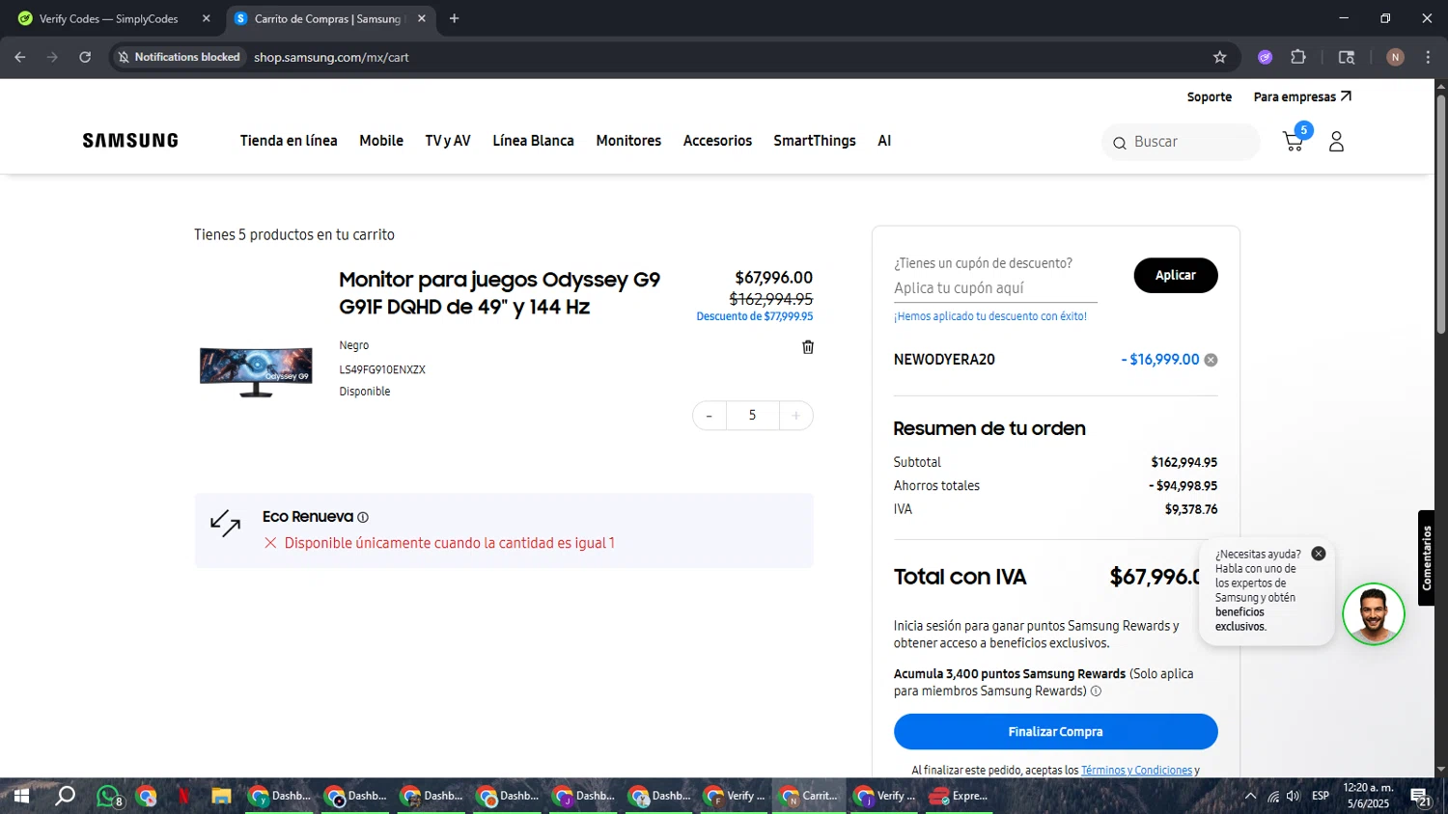Open the Expre... taskbar app
The image size is (1448, 814).
click(961, 796)
